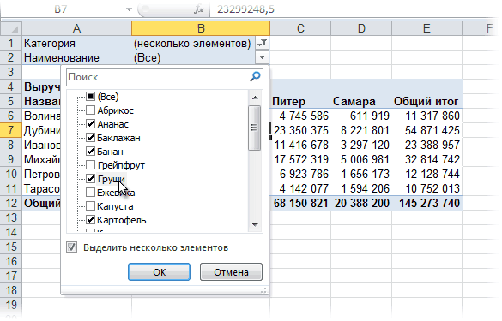The width and height of the screenshot is (502, 321).
Task: Confirm filter with OK button
Action: click(x=159, y=272)
